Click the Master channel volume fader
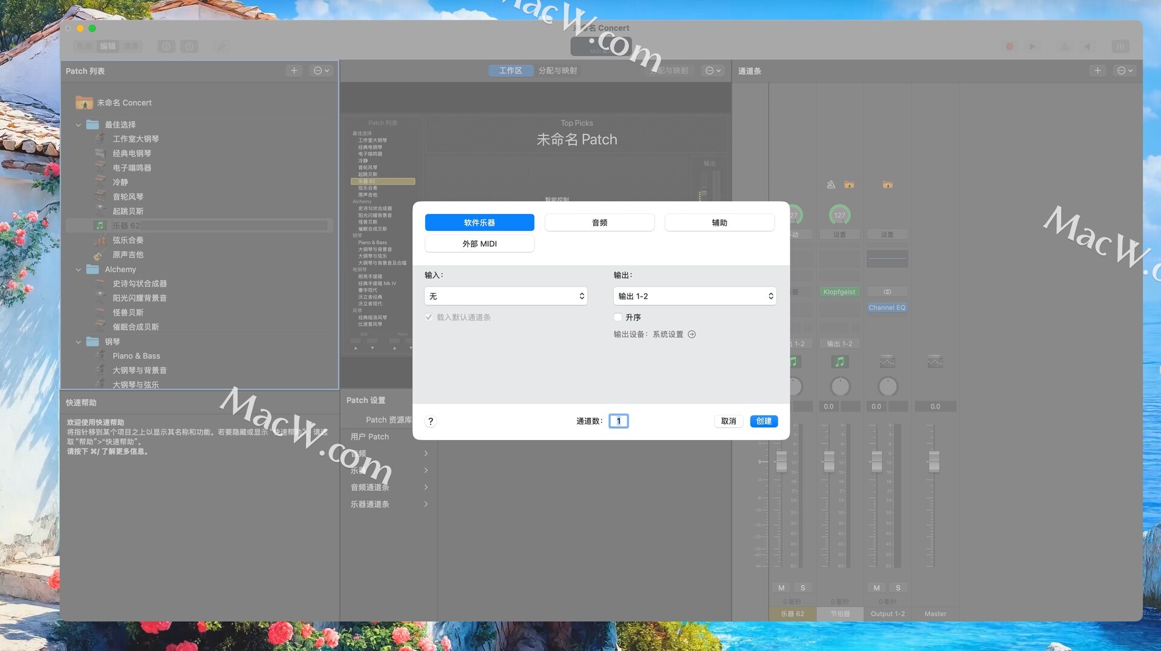 pos(934,461)
